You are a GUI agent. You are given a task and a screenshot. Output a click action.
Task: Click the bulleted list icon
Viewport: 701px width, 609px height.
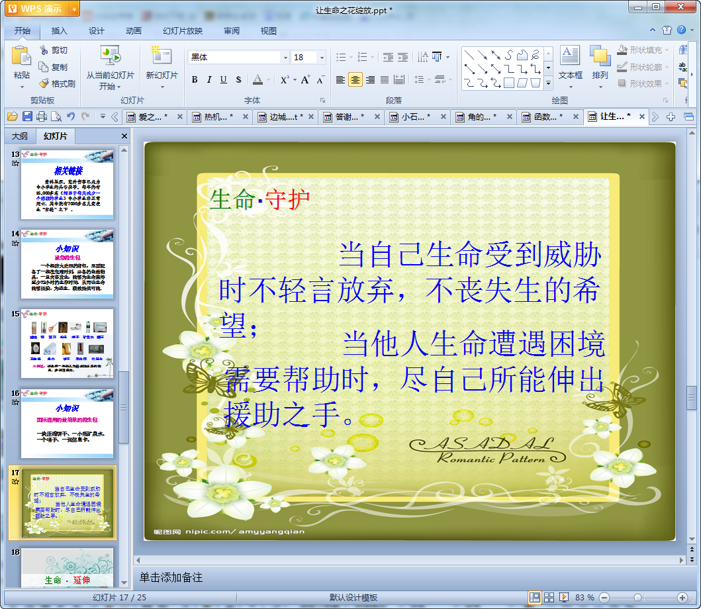(341, 57)
